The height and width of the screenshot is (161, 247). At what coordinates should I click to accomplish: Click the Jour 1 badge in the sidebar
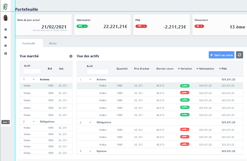point(5,122)
